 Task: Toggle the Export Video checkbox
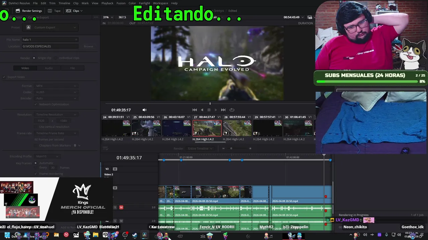(x=4, y=77)
